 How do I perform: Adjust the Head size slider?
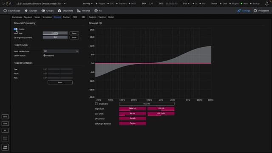(55, 33)
